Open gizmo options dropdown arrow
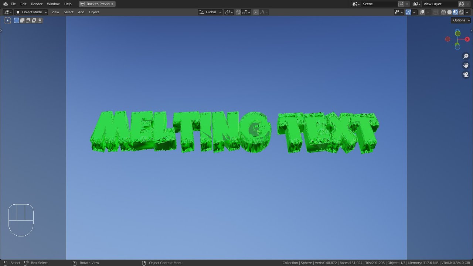The image size is (473, 266). (x=414, y=12)
